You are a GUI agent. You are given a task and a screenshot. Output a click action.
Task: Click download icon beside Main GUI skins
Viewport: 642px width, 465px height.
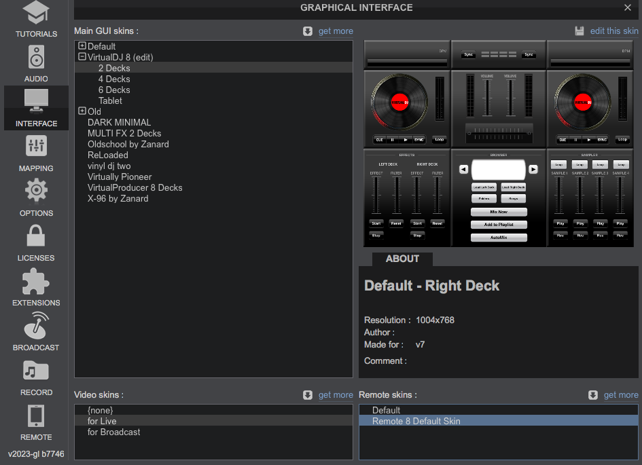(308, 31)
